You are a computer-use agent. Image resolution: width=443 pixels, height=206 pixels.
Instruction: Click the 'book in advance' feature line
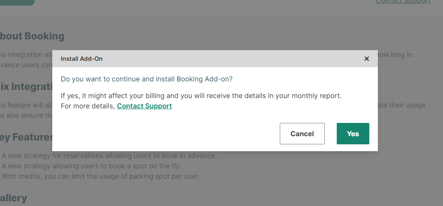(x=109, y=155)
